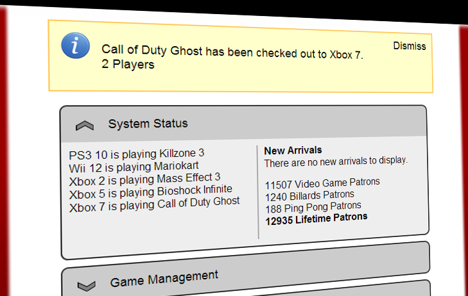468x296 pixels.
Task: Click '11507 Video Game Patrons' count
Action: point(322,183)
